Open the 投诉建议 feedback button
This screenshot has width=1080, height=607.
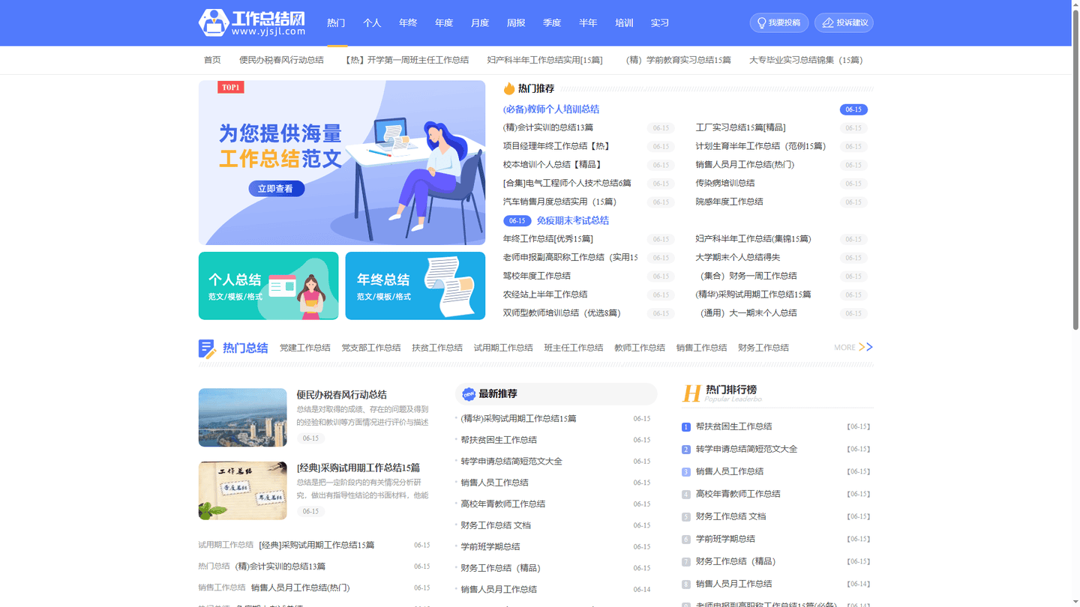click(844, 22)
